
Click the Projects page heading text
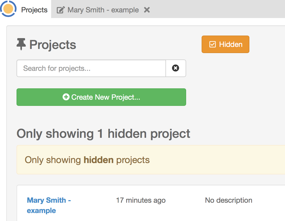(53, 45)
